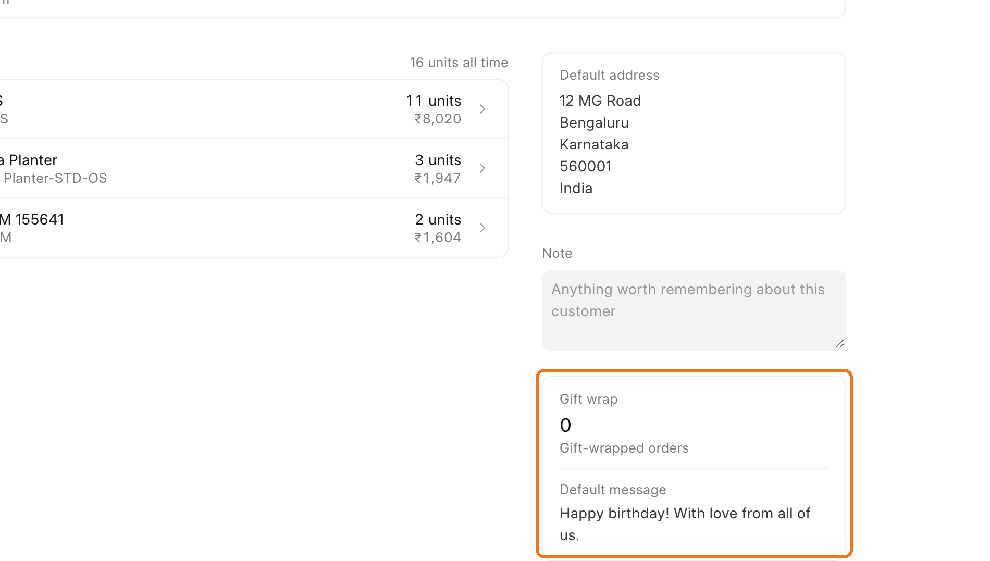
Task: Select the "12 MG Road" address line
Action: (600, 101)
